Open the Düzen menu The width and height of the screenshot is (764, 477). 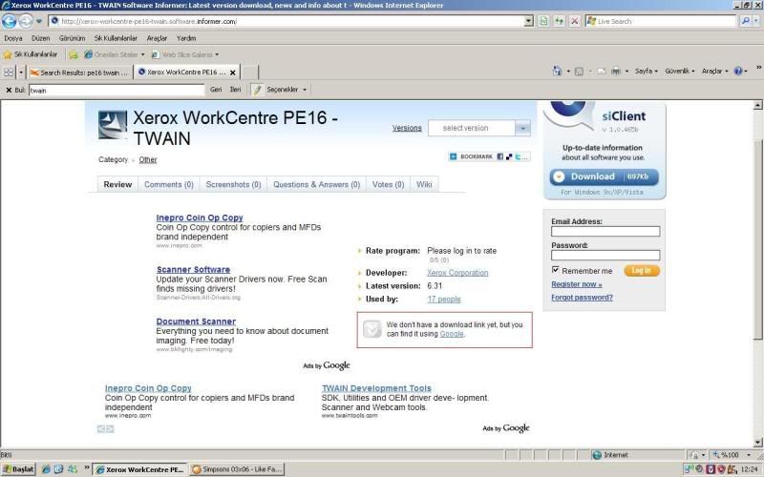[x=40, y=38]
